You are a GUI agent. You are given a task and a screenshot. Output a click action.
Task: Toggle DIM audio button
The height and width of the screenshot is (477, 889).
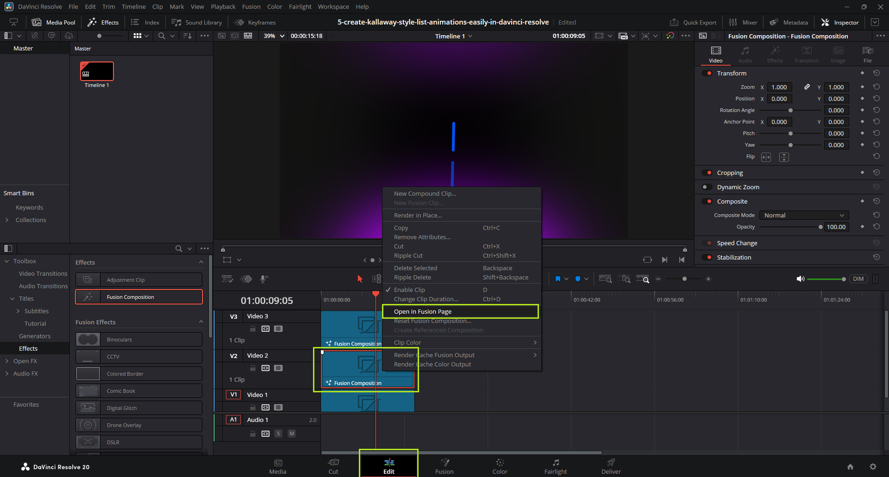(x=858, y=279)
